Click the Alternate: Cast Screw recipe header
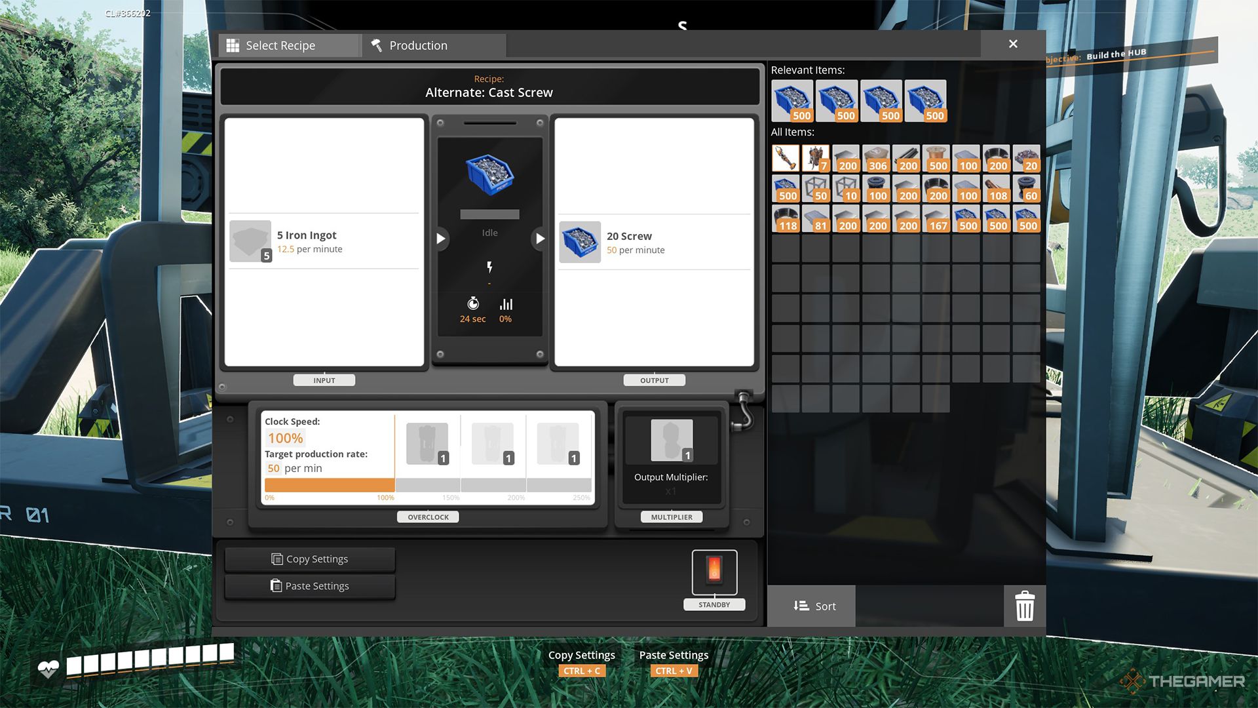Screen dimensions: 1258x708 tap(489, 86)
